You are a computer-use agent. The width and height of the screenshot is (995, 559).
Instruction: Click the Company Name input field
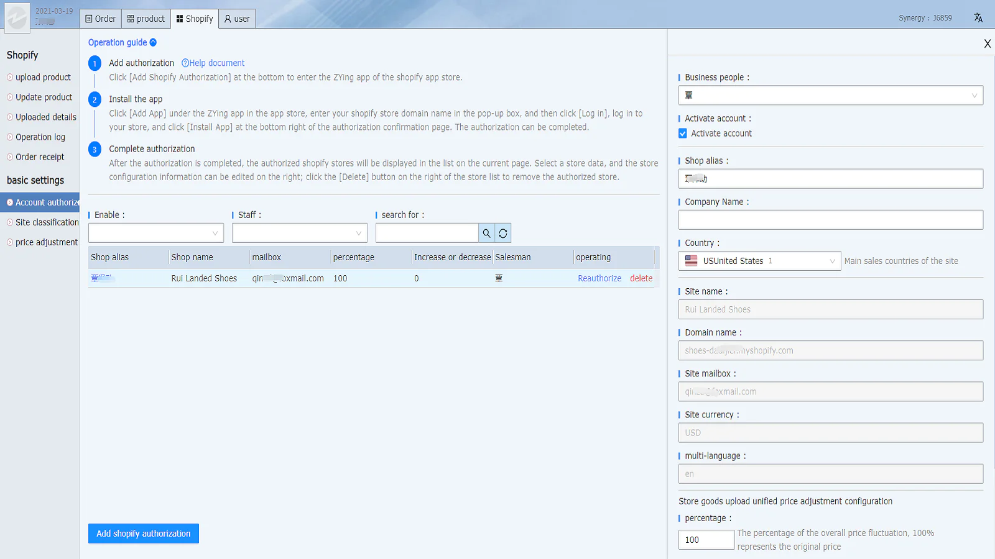pyautogui.click(x=830, y=220)
